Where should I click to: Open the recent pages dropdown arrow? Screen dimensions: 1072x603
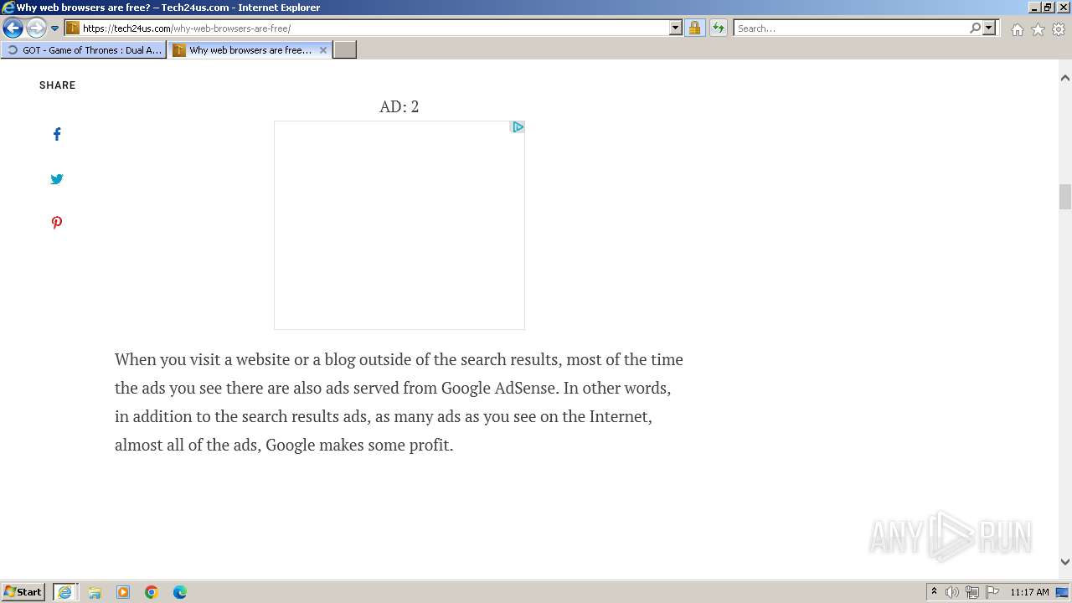point(54,28)
